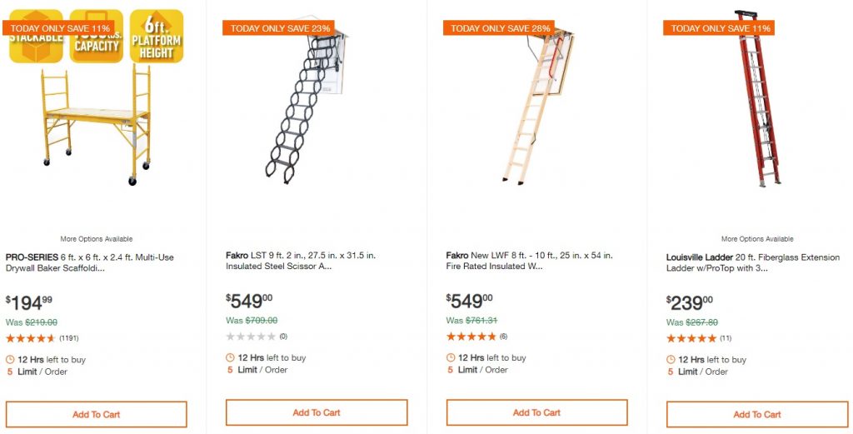View the black steel scissor attic ladder image

[304, 108]
